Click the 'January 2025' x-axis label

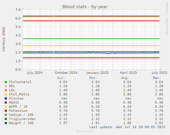pos(97,73)
